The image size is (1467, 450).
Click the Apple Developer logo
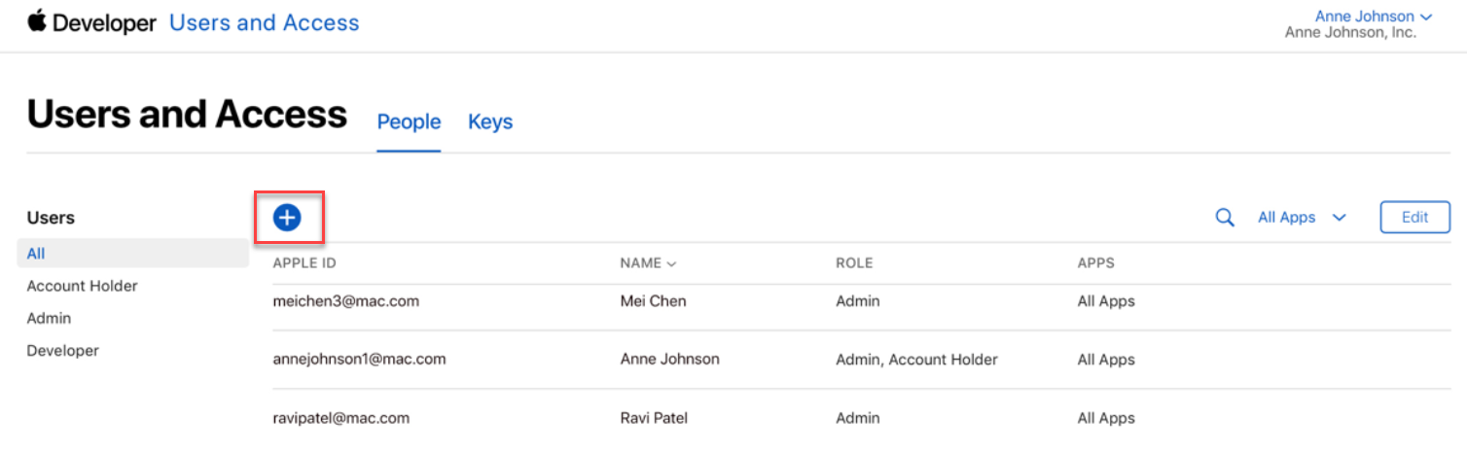pos(91,23)
